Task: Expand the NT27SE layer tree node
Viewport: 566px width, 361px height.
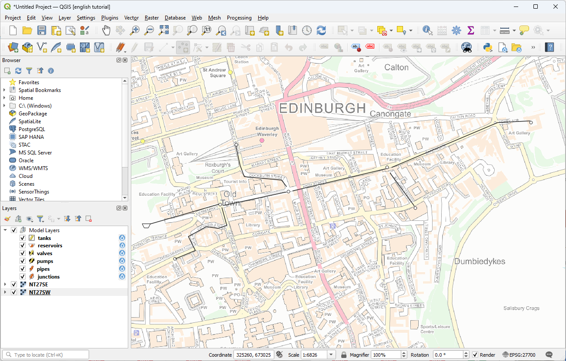Action: [x=5, y=285]
